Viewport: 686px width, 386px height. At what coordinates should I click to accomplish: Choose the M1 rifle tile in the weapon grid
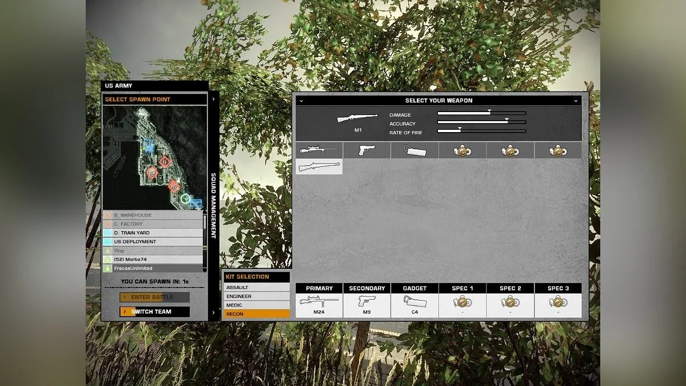(x=319, y=166)
